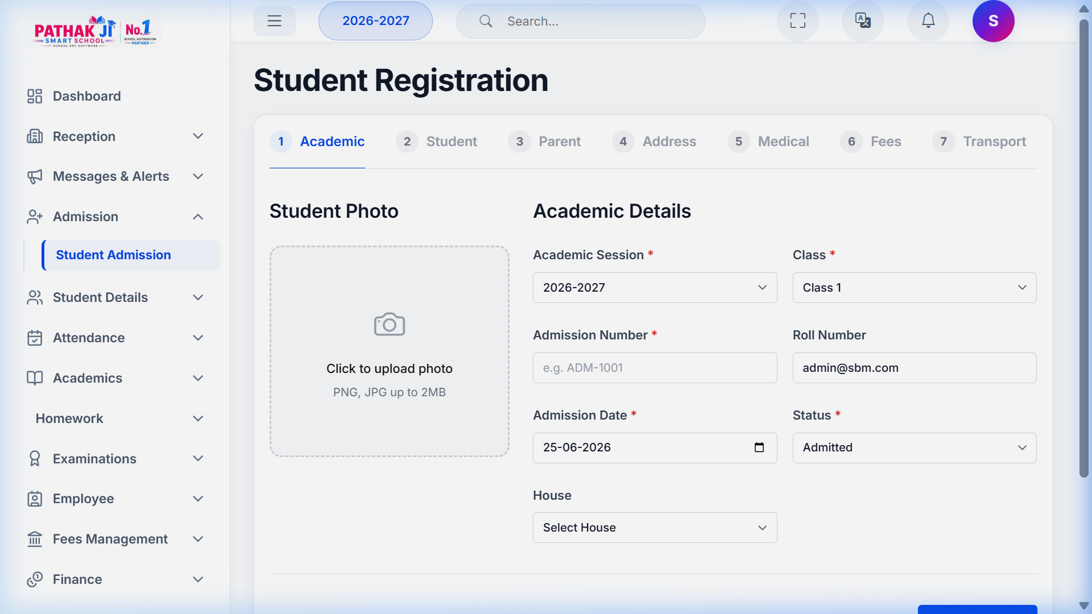1092x614 pixels.
Task: Collapse the Admission menu chevron
Action: 198,217
